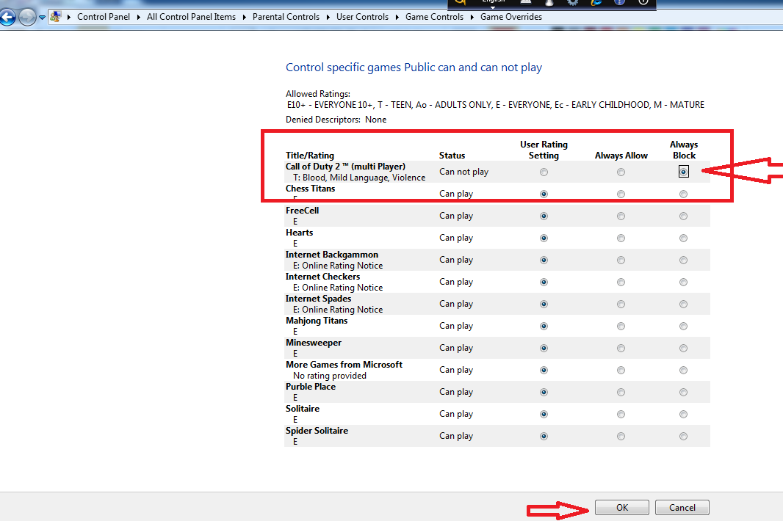The height and width of the screenshot is (521, 783).
Task: Always block Mahjong Titans
Action: (683, 326)
